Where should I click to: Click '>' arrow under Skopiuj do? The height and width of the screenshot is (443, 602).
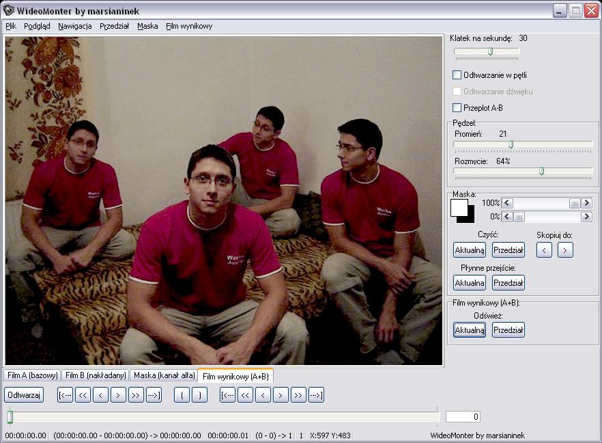click(x=564, y=250)
